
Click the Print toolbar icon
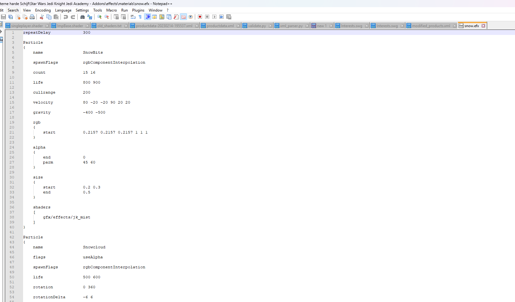pos(32,17)
